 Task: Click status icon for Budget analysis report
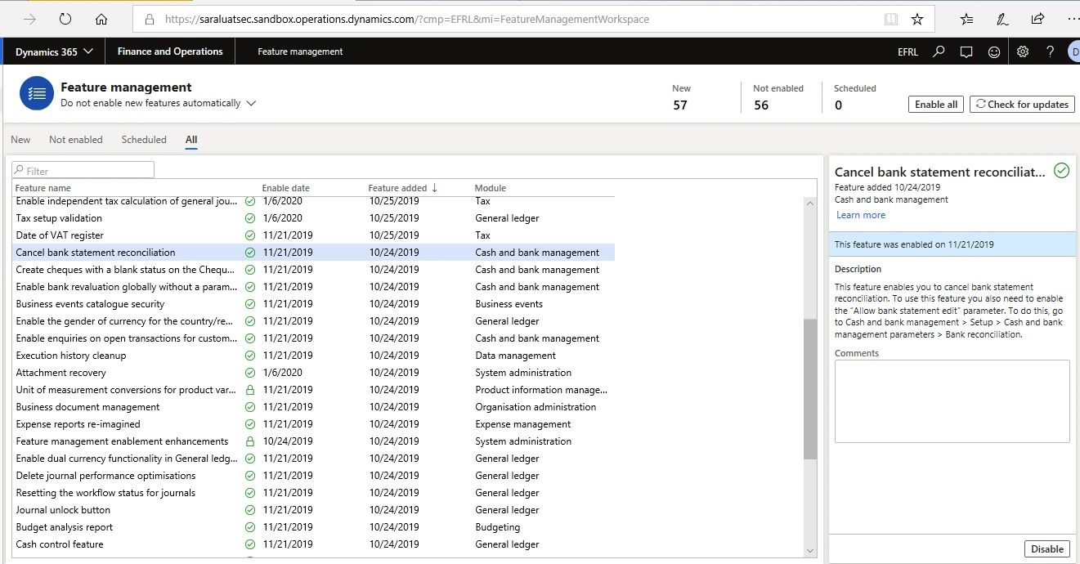pyautogui.click(x=250, y=527)
